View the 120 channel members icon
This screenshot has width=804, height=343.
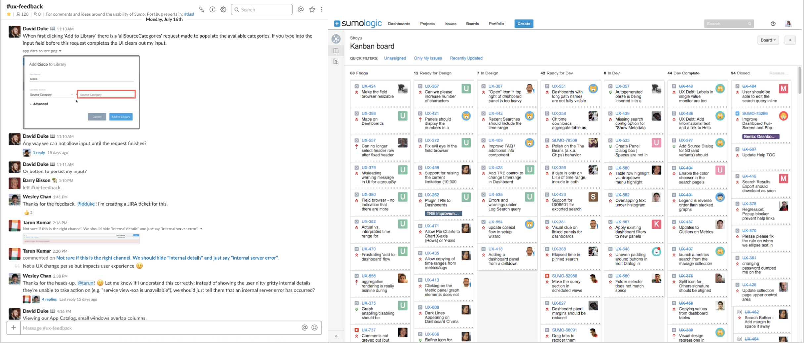tap(22, 14)
